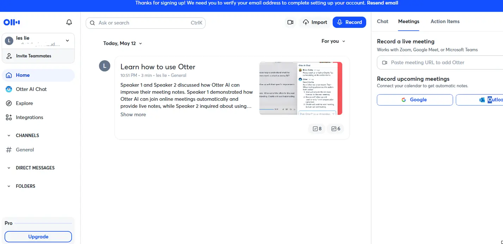This screenshot has height=244, width=503.
Task: Connect Outlook calendar
Action: (479, 100)
